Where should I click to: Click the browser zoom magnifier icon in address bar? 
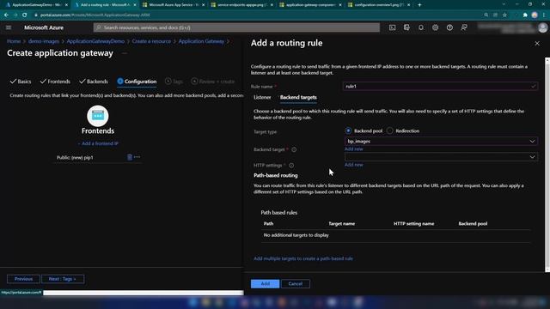tap(486, 15)
